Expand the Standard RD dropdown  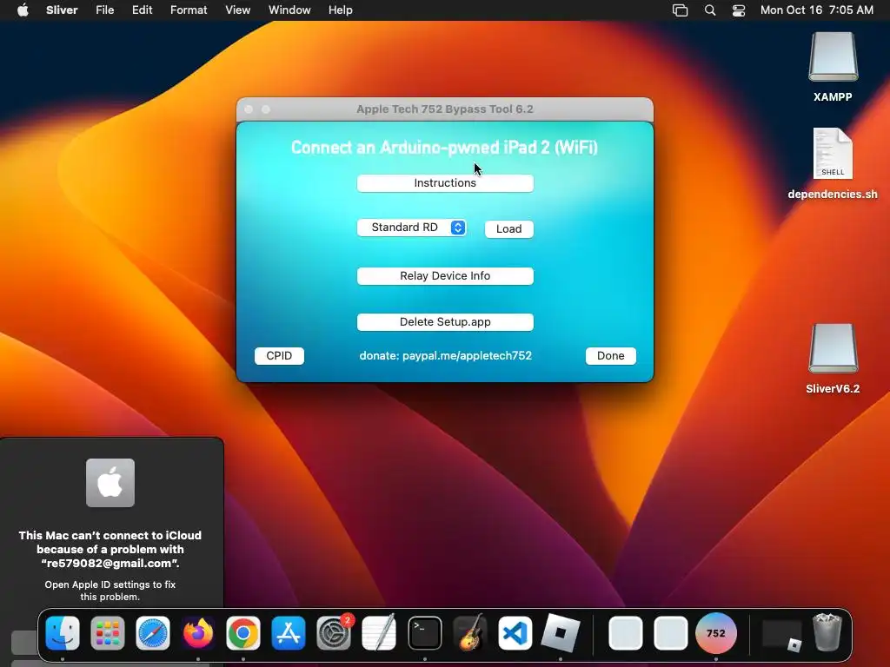point(412,228)
